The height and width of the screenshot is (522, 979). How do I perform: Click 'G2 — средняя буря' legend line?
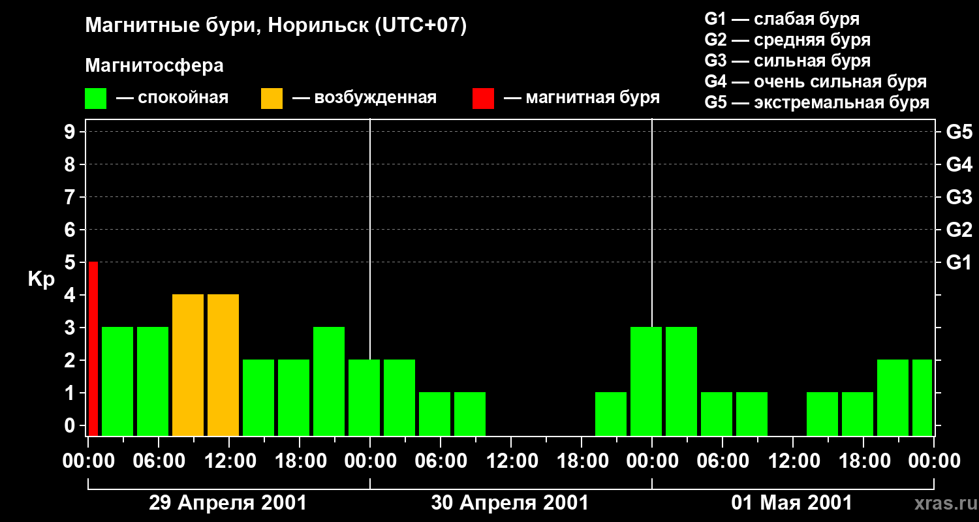[787, 39]
